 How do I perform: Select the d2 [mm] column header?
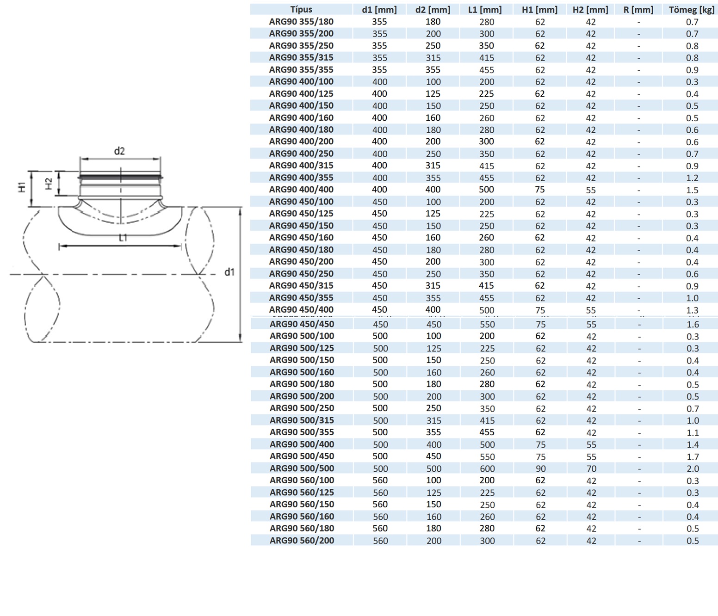click(433, 10)
